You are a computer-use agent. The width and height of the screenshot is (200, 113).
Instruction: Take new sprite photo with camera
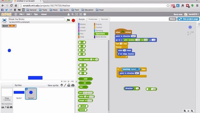pos(73,85)
